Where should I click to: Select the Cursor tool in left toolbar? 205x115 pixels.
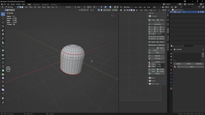3,18
